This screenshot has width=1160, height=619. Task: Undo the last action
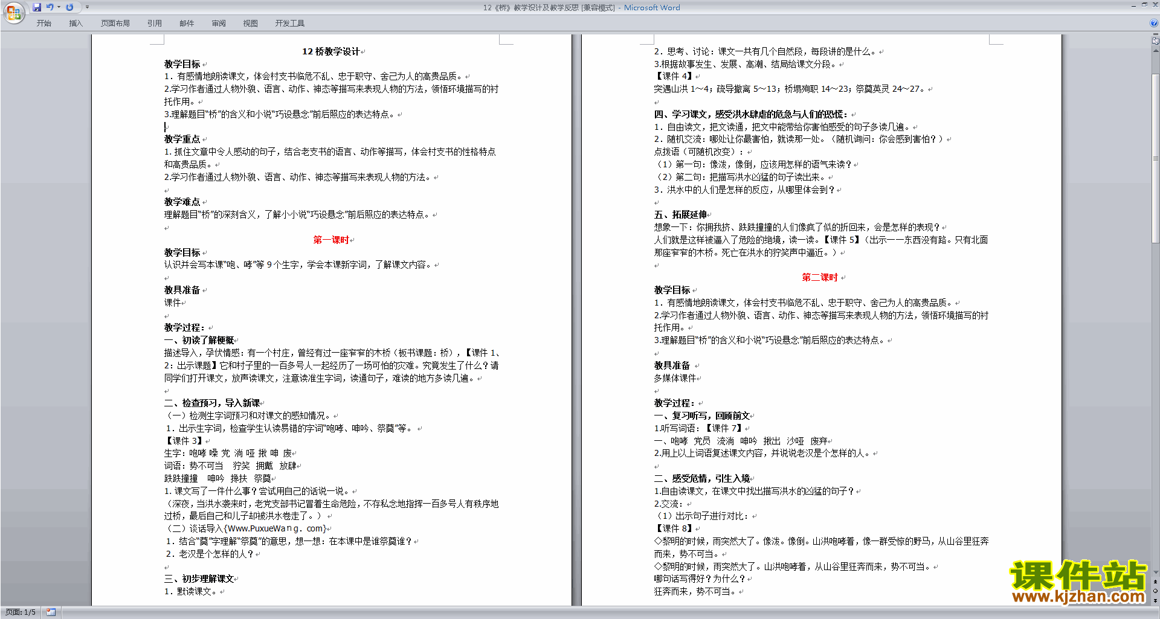pos(50,7)
